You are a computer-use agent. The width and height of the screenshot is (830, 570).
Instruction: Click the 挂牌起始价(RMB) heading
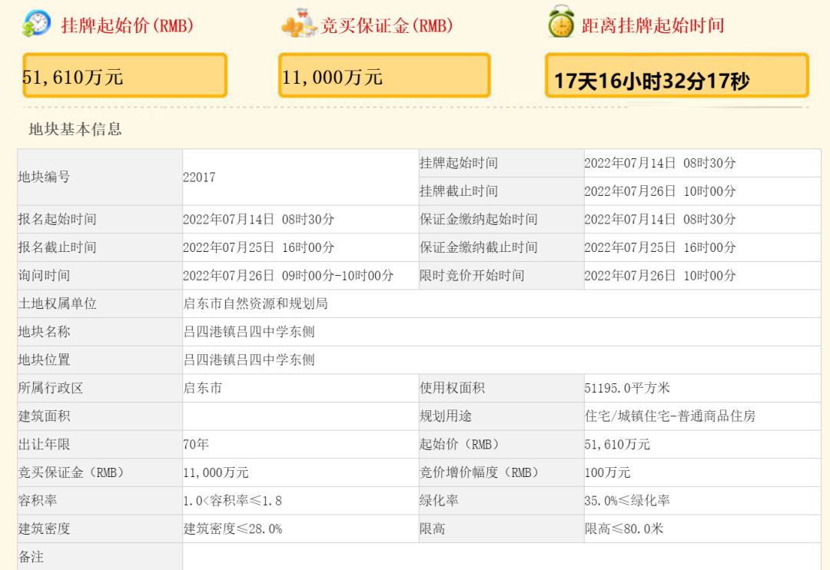point(128,25)
